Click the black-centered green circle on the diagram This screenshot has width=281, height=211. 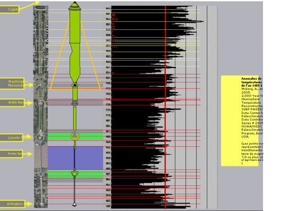pyautogui.click(x=75, y=85)
